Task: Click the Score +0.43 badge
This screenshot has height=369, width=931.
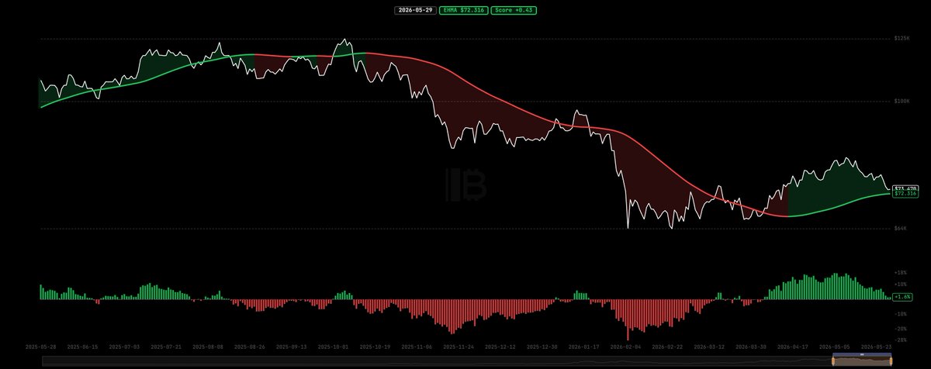Action: coord(514,10)
